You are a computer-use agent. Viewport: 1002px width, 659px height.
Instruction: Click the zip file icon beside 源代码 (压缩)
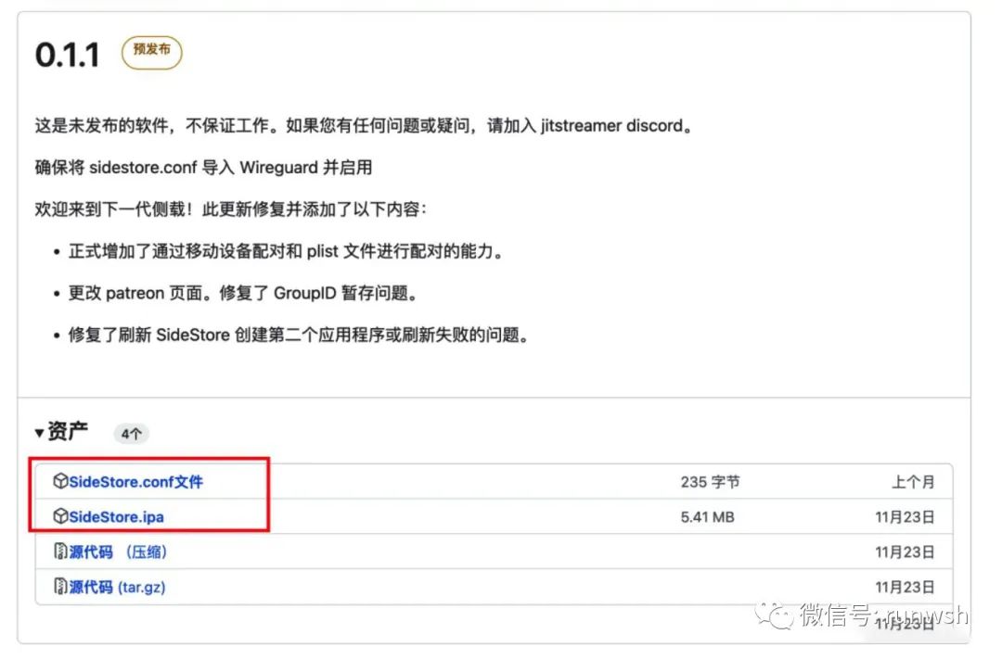coord(60,551)
